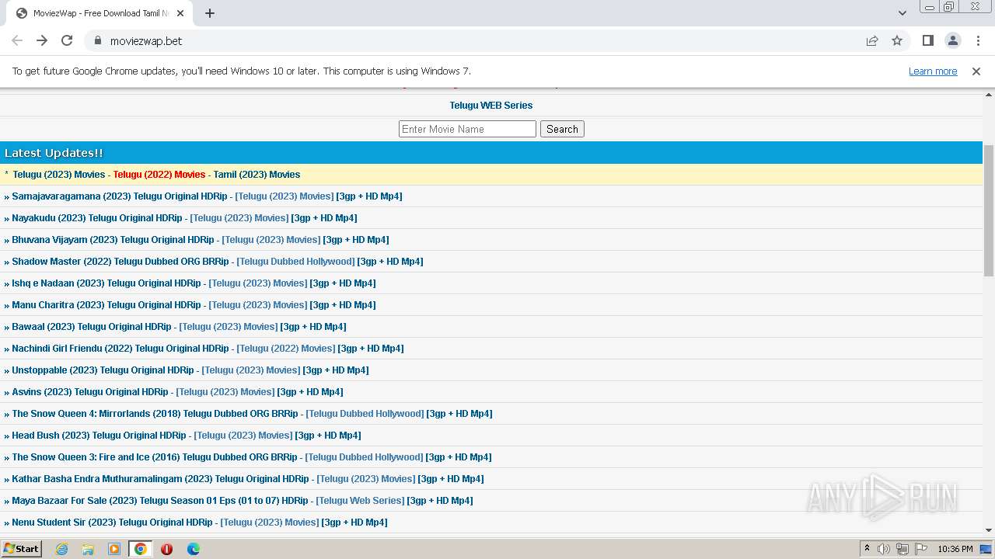Open the Chrome profile avatar
Image resolution: width=995 pixels, height=559 pixels.
coord(952,40)
